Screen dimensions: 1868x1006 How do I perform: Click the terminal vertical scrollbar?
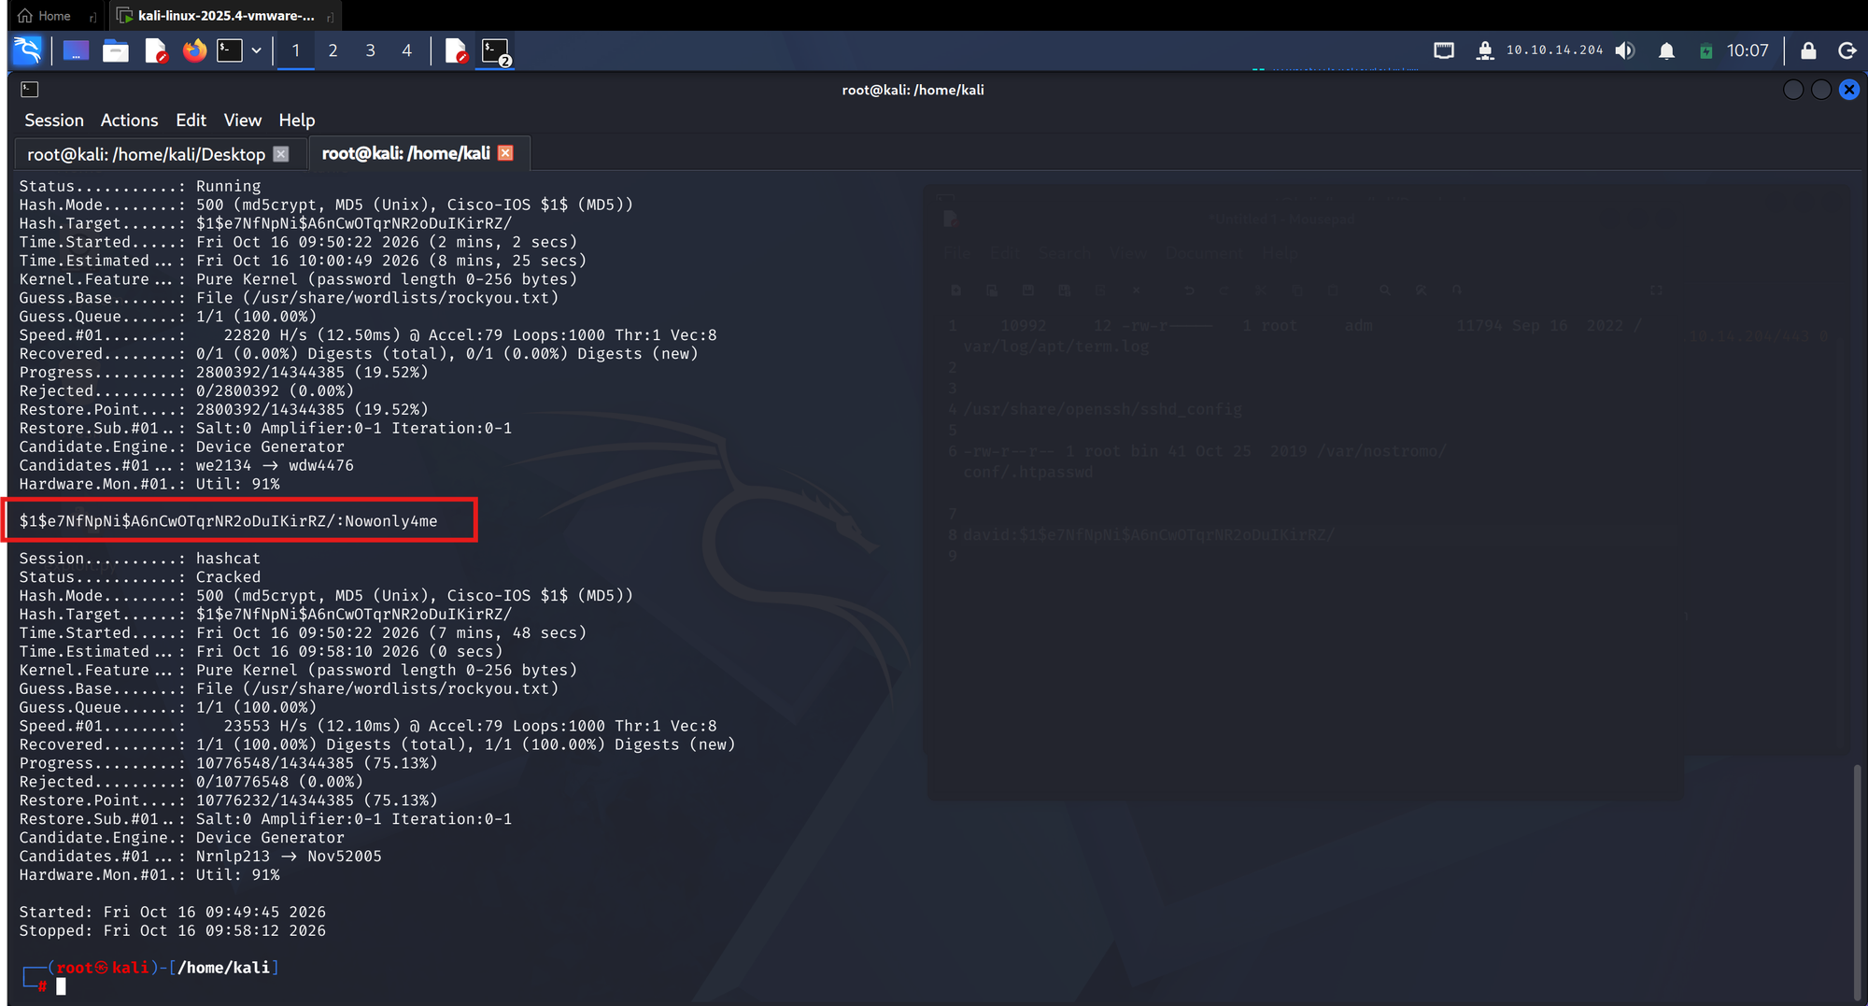click(1857, 882)
